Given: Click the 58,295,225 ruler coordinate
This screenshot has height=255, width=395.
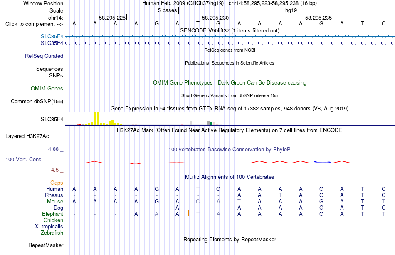Looking at the screenshot, I should point(112,17).
